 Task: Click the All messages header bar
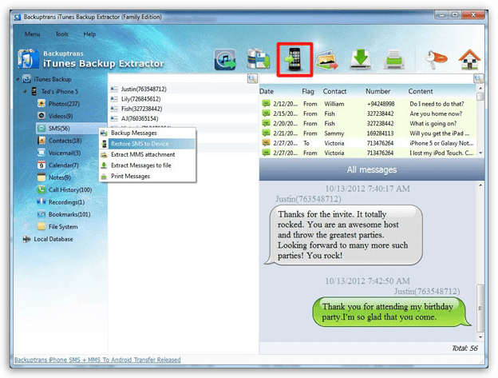[372, 169]
